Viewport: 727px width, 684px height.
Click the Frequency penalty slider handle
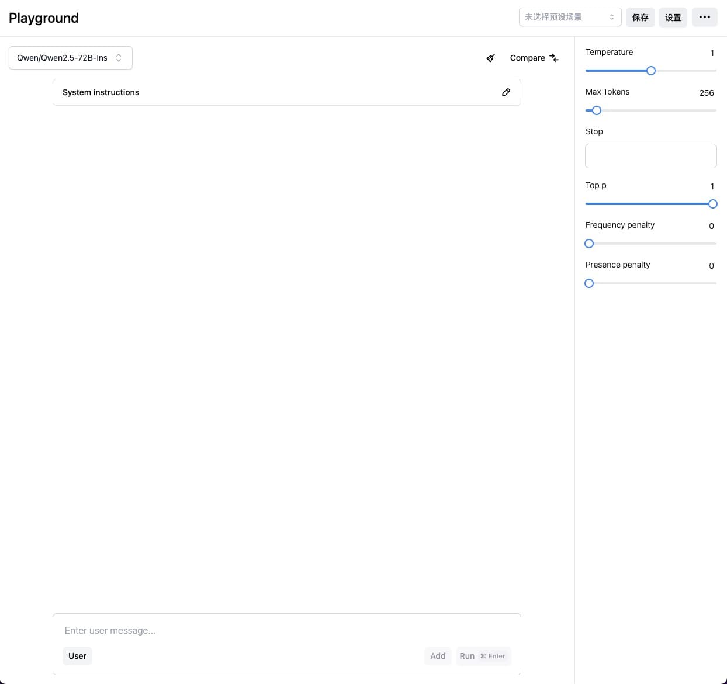tap(589, 244)
